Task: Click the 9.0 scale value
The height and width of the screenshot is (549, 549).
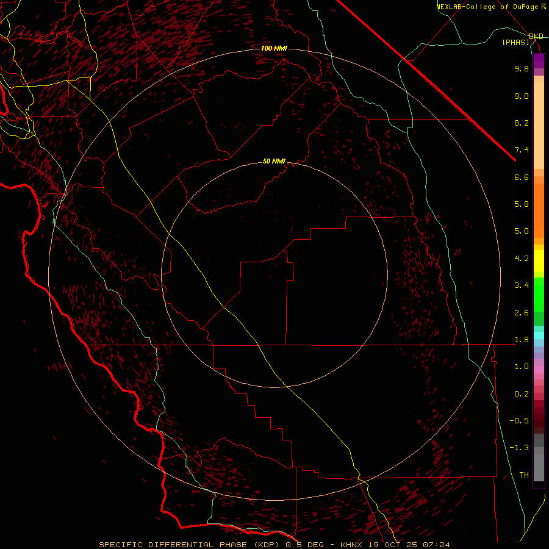Action: (522, 96)
